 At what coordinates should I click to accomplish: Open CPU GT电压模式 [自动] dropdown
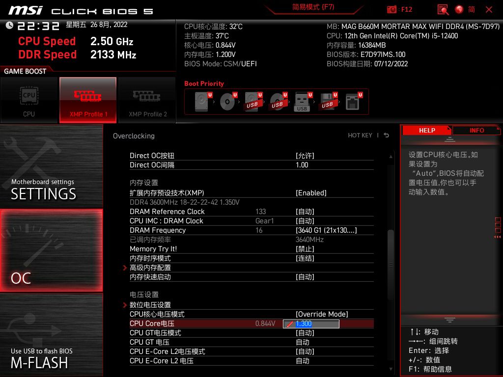(305, 333)
